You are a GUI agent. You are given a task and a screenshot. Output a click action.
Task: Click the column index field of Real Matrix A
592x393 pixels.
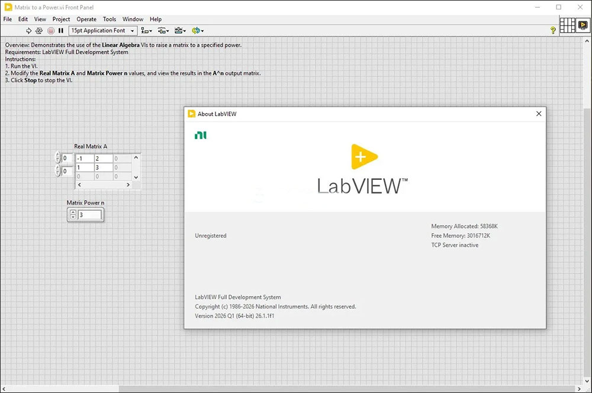point(67,171)
